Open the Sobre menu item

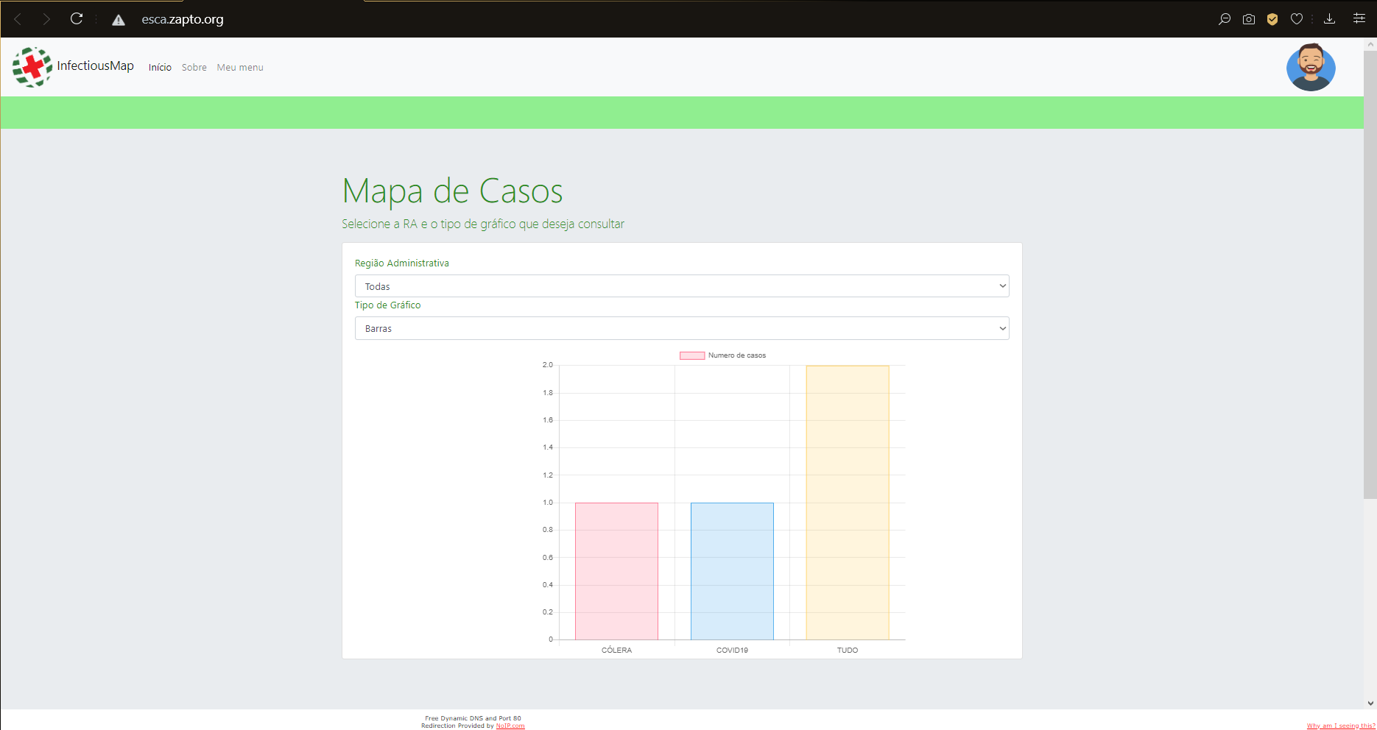tap(194, 67)
